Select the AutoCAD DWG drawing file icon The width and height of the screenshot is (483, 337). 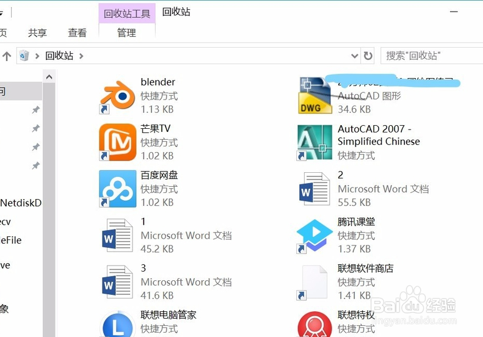pos(315,96)
